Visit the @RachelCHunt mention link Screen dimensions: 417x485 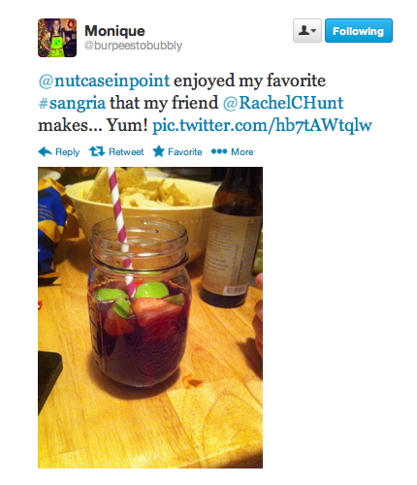tap(283, 103)
